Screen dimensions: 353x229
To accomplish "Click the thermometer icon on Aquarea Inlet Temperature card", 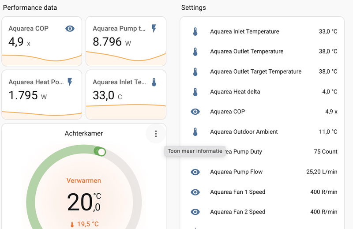I will click(x=154, y=82).
